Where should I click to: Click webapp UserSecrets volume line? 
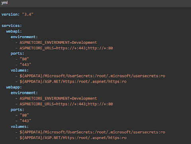[x=92, y=132]
